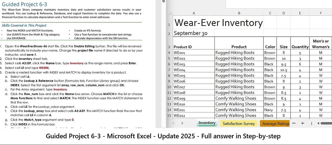The image size is (332, 145).
Task: Select row 15 header
Action: pyautogui.click(x=169, y=115)
